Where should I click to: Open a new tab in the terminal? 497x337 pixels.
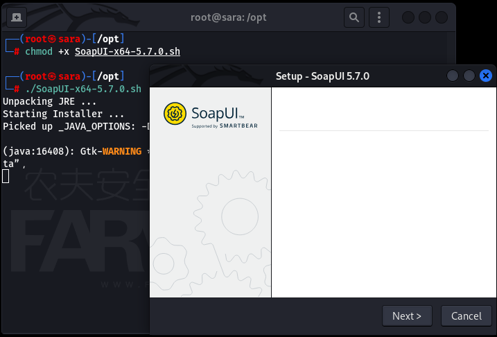[17, 17]
